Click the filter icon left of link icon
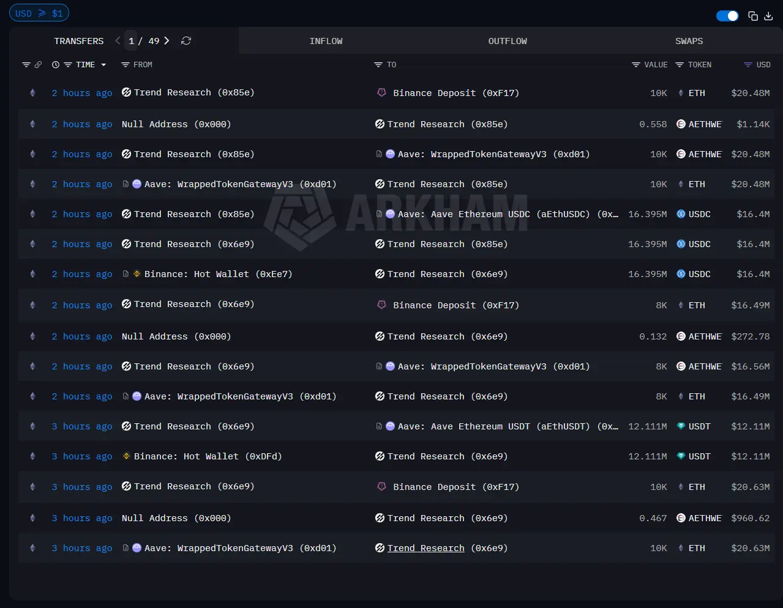Viewport: 783px width, 608px height. [26, 65]
